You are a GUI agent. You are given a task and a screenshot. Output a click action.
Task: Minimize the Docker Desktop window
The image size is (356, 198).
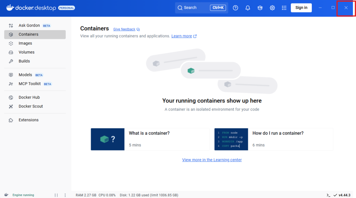tap(320, 8)
